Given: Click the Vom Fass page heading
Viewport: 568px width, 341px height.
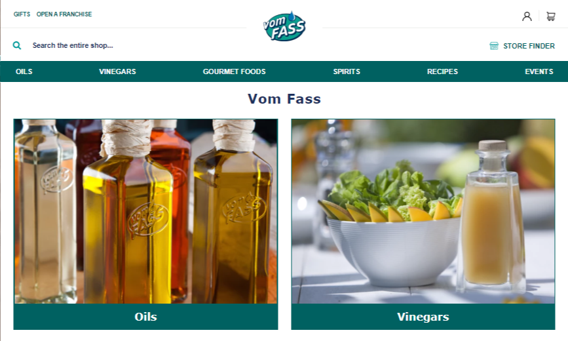Looking at the screenshot, I should click(284, 98).
